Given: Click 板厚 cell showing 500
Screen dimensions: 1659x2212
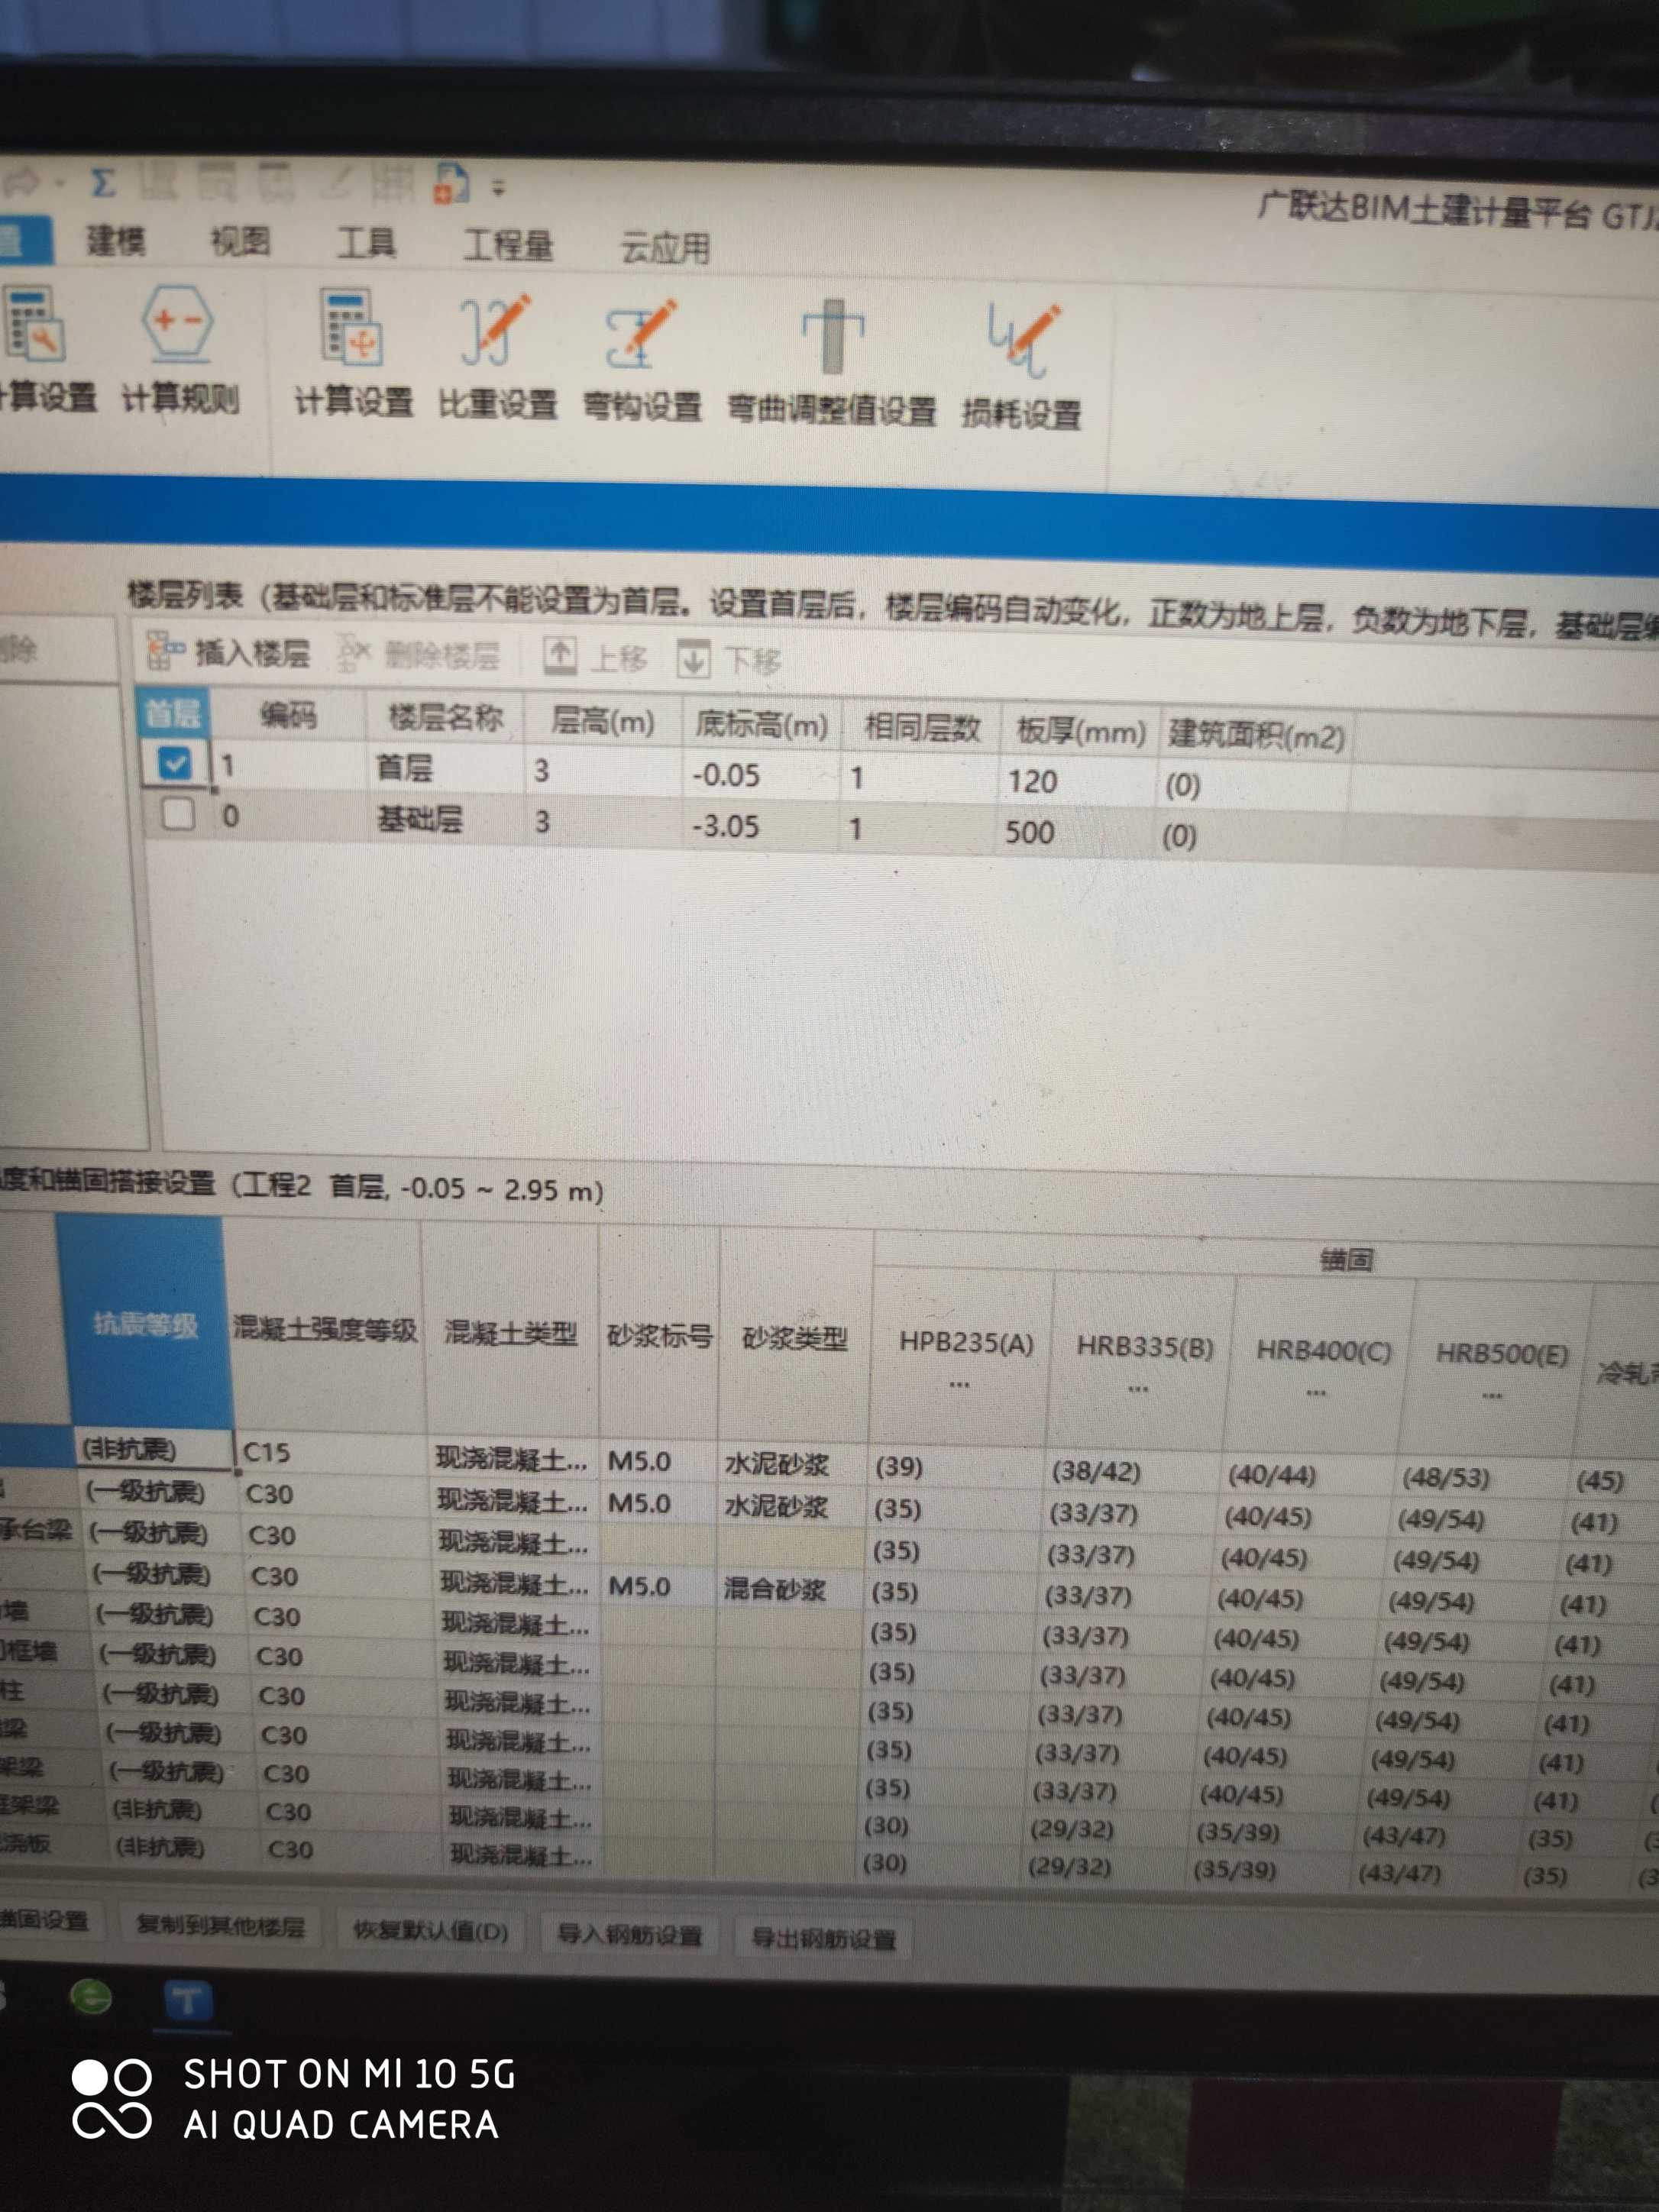Looking at the screenshot, I should (x=1076, y=832).
